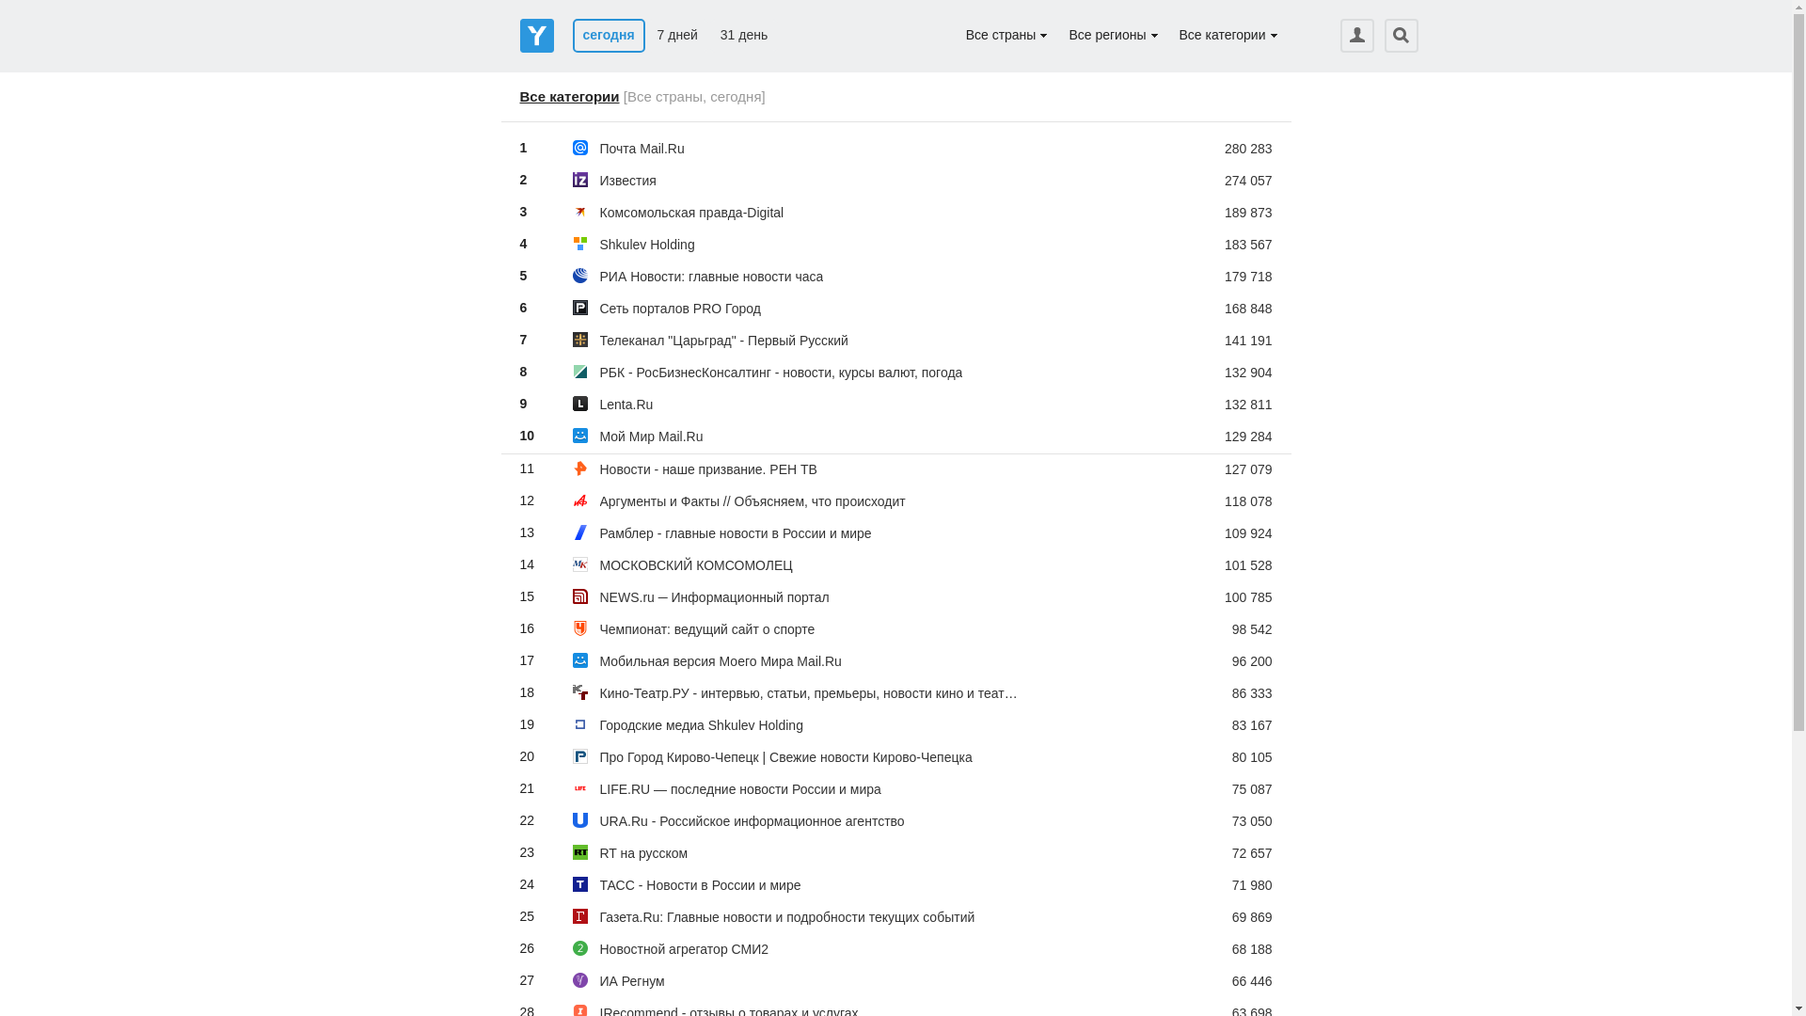
Task: Open the URA.Ru agency link
Action: [752, 821]
